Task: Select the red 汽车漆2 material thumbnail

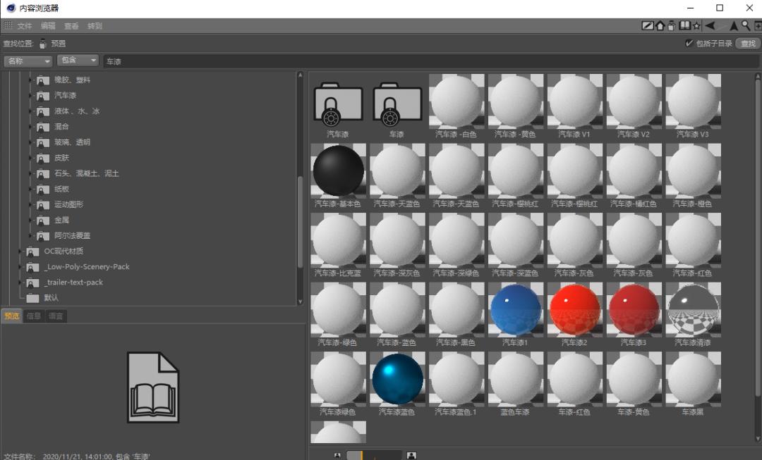Action: pos(575,309)
